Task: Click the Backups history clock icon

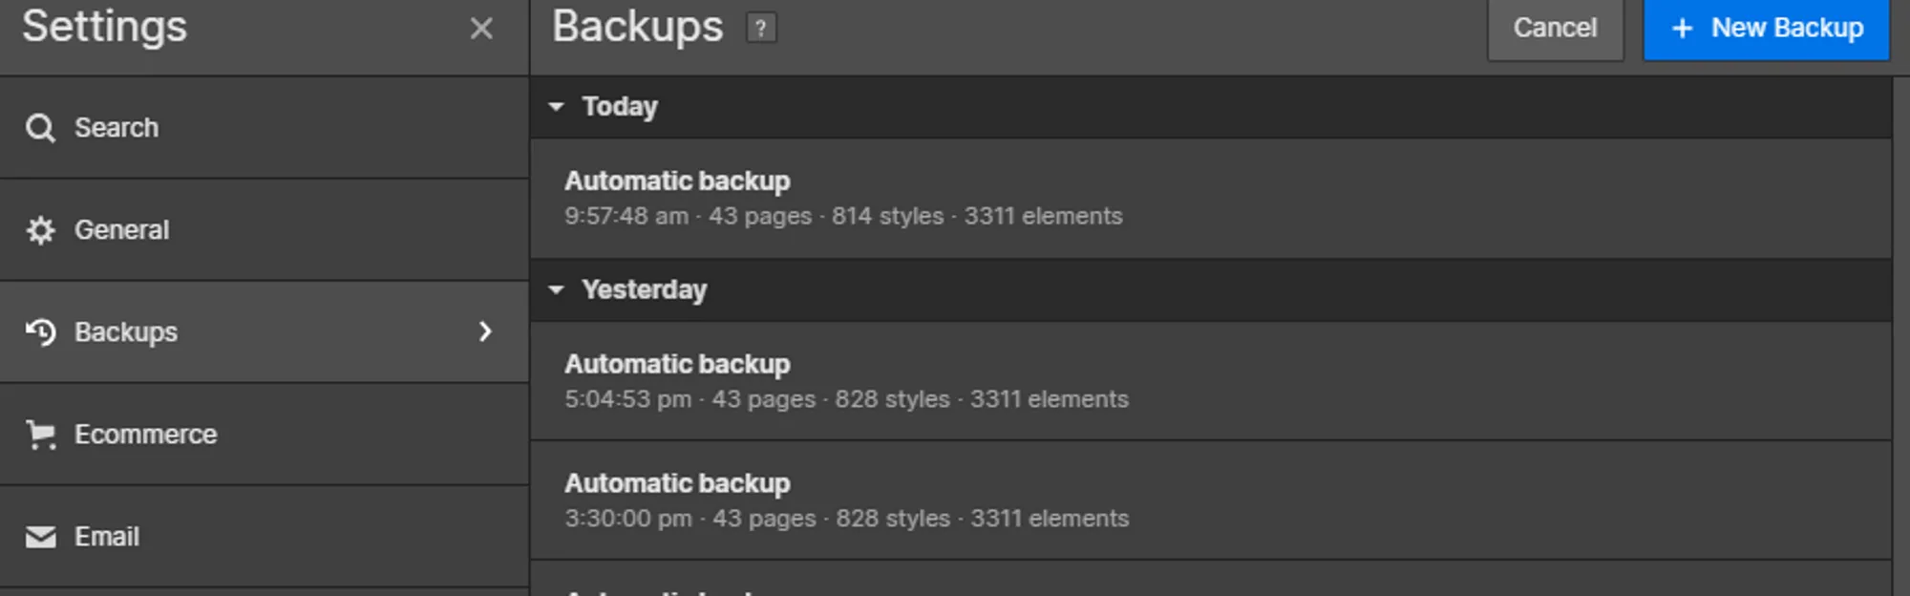Action: pos(40,332)
